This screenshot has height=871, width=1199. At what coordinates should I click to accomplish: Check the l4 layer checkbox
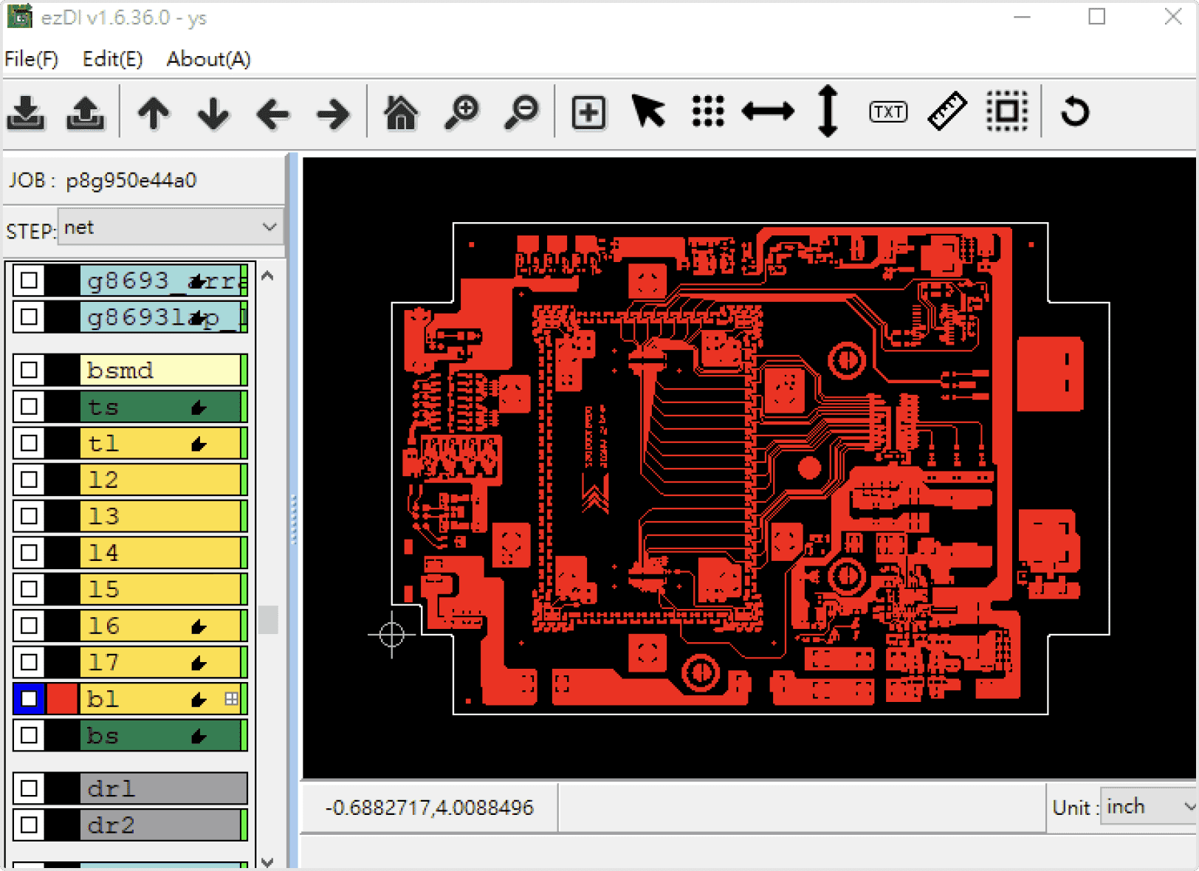tap(29, 552)
